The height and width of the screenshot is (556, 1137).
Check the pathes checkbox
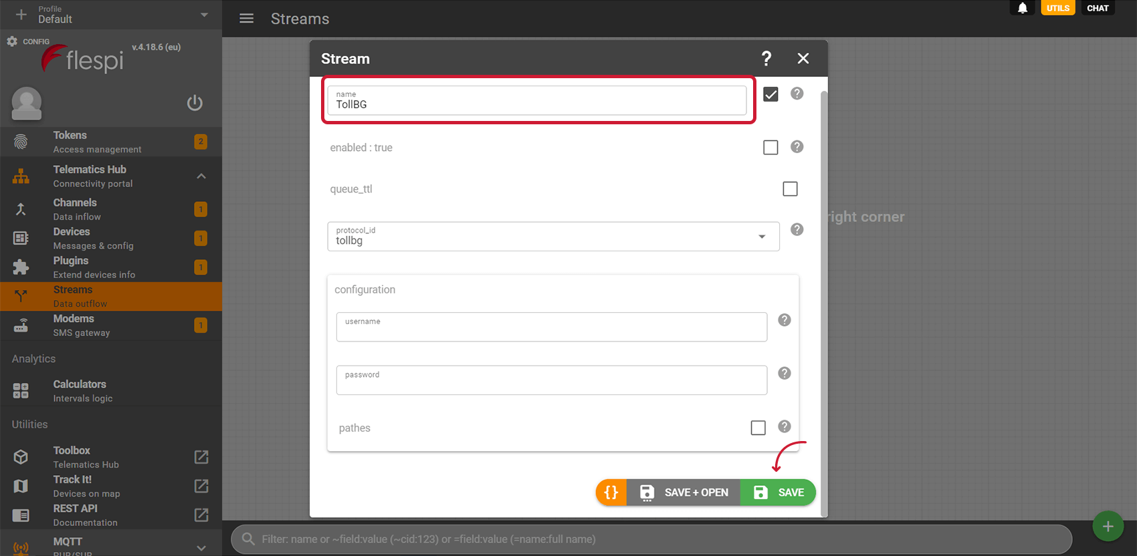[x=758, y=428]
